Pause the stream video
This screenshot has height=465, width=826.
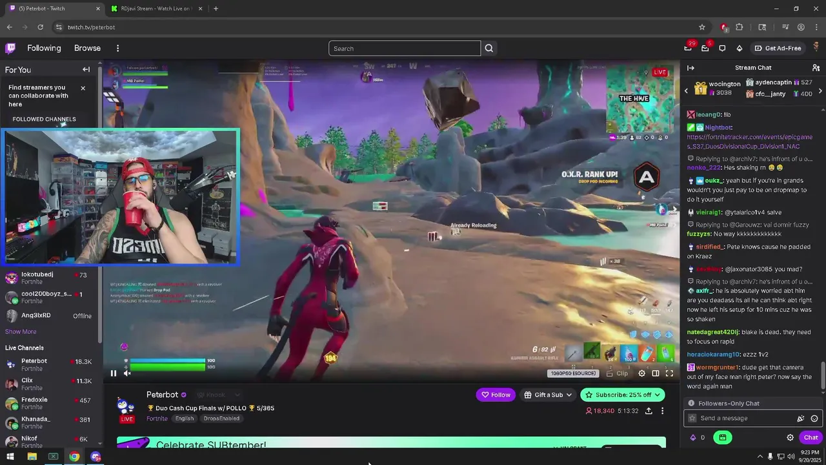[x=114, y=373]
